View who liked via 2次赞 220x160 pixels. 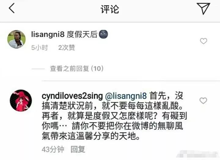(x=67, y=48)
